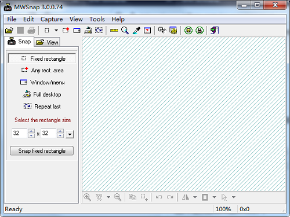The height and width of the screenshot is (217, 290).
Task: Open the File menu
Action: (x=12, y=19)
